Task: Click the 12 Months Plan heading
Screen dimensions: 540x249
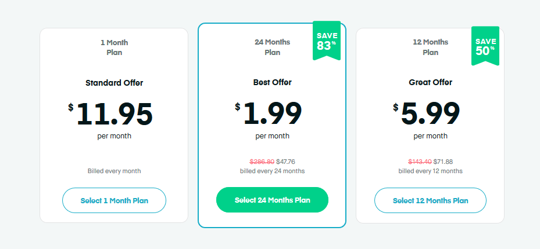Action: pyautogui.click(x=430, y=47)
